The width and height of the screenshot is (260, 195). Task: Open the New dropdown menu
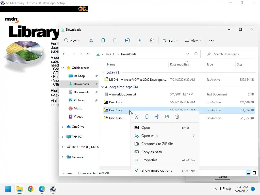[x=72, y=40]
